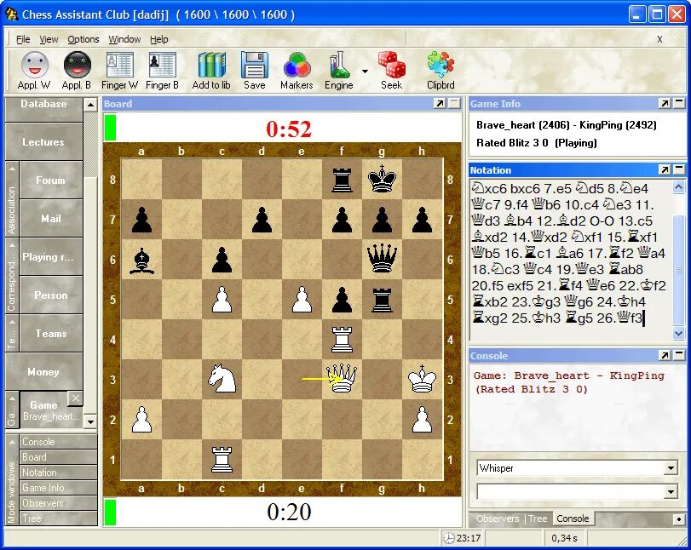Click into the console command input field
Viewport: 691px width, 550px height.
[x=571, y=491]
